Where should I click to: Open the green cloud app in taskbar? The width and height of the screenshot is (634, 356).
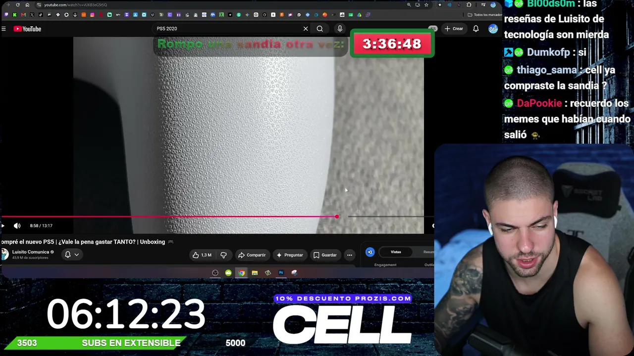pos(228,273)
